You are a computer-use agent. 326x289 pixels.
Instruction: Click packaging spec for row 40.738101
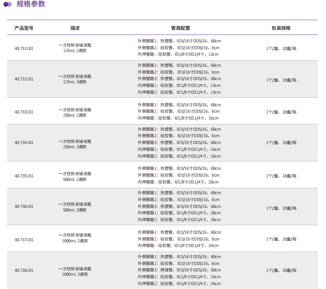[281, 270]
